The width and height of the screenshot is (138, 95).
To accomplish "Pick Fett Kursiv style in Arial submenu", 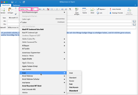I will point(74,87).
